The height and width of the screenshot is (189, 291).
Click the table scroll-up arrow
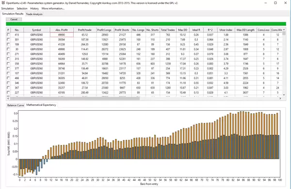click(x=284, y=30)
